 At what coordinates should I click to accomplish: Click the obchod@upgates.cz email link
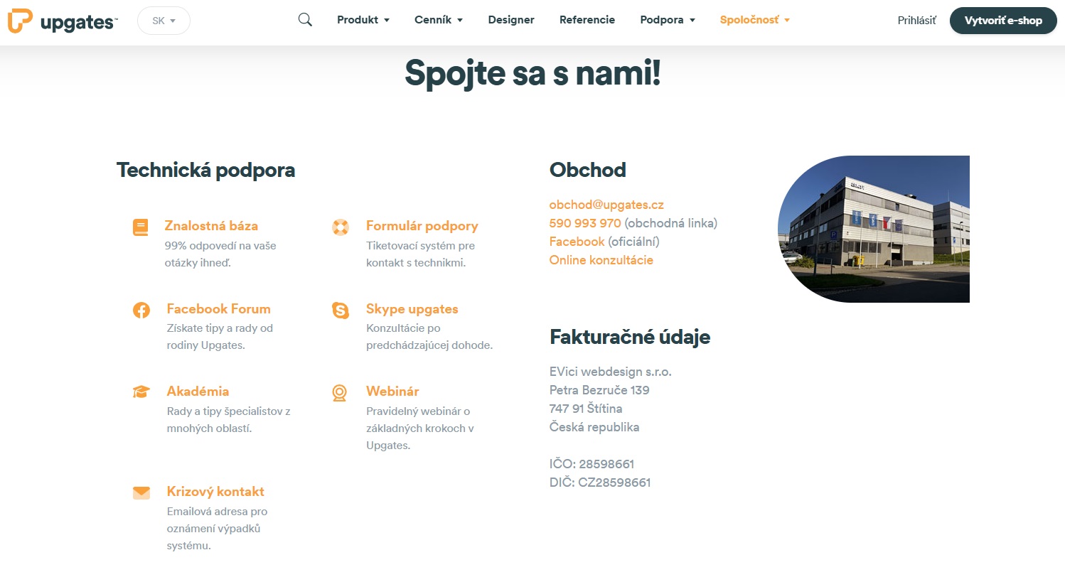606,205
